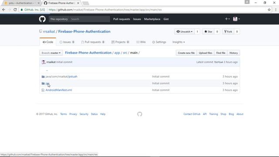
Task: Open the Wiki tab
Action: [x=141, y=42]
